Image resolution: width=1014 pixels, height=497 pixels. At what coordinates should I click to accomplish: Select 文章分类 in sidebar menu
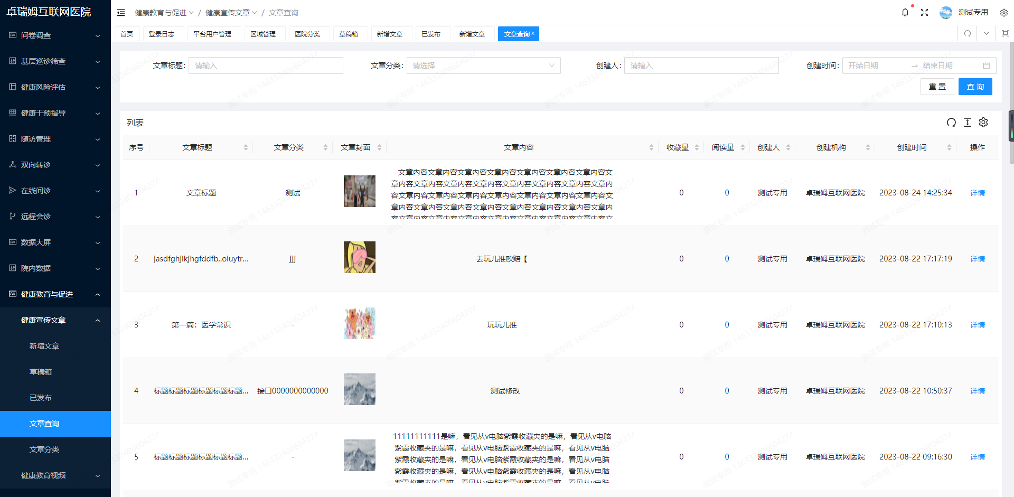(44, 449)
